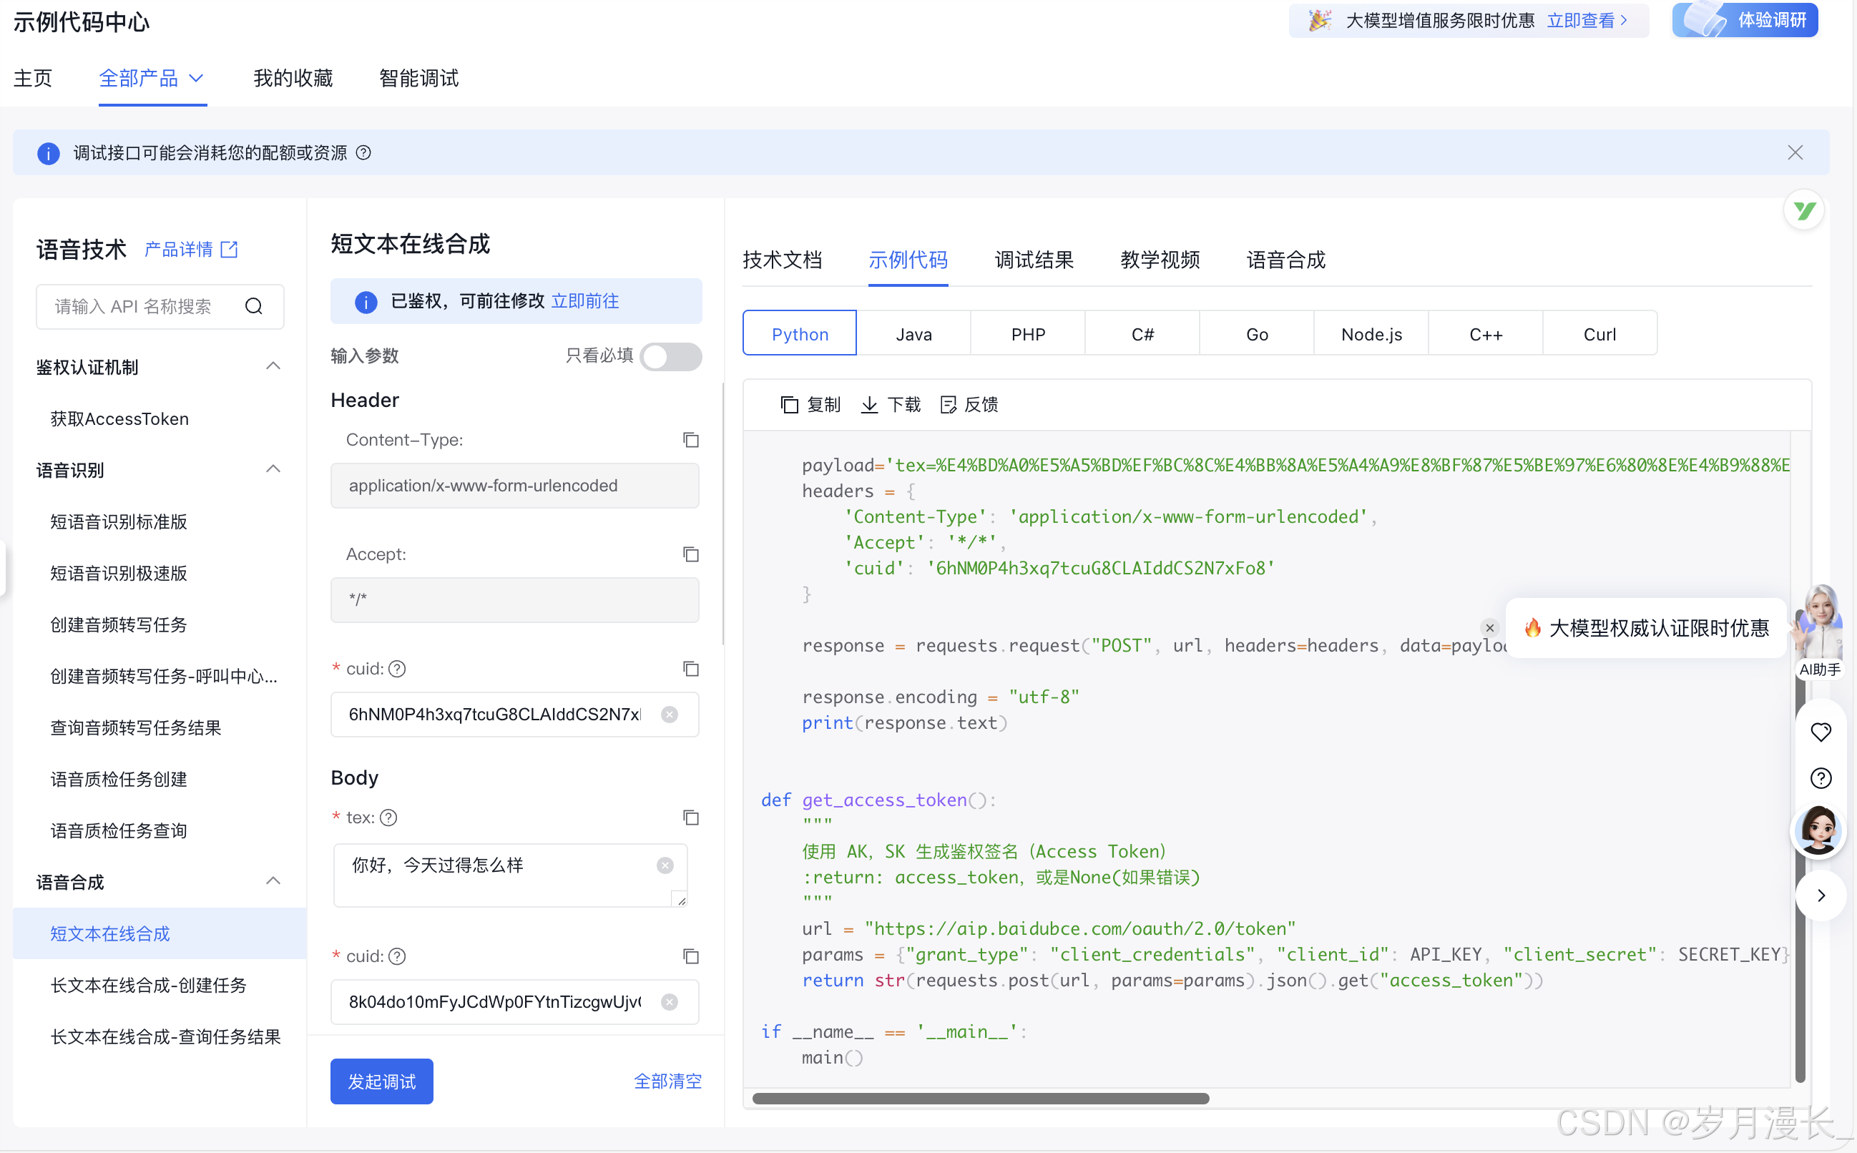The width and height of the screenshot is (1857, 1153).
Task: Switch to the 调试结果 tab
Action: pos(1034,260)
